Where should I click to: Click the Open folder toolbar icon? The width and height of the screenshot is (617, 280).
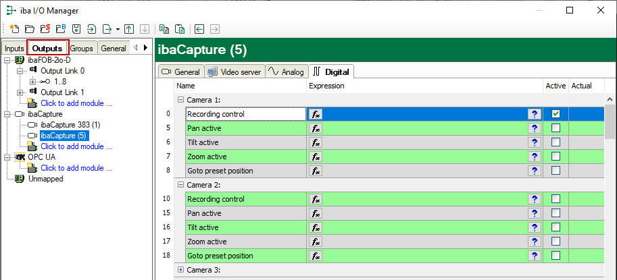click(x=30, y=29)
